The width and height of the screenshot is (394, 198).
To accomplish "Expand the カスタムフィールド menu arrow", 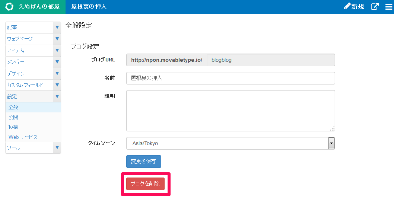I will [57, 85].
